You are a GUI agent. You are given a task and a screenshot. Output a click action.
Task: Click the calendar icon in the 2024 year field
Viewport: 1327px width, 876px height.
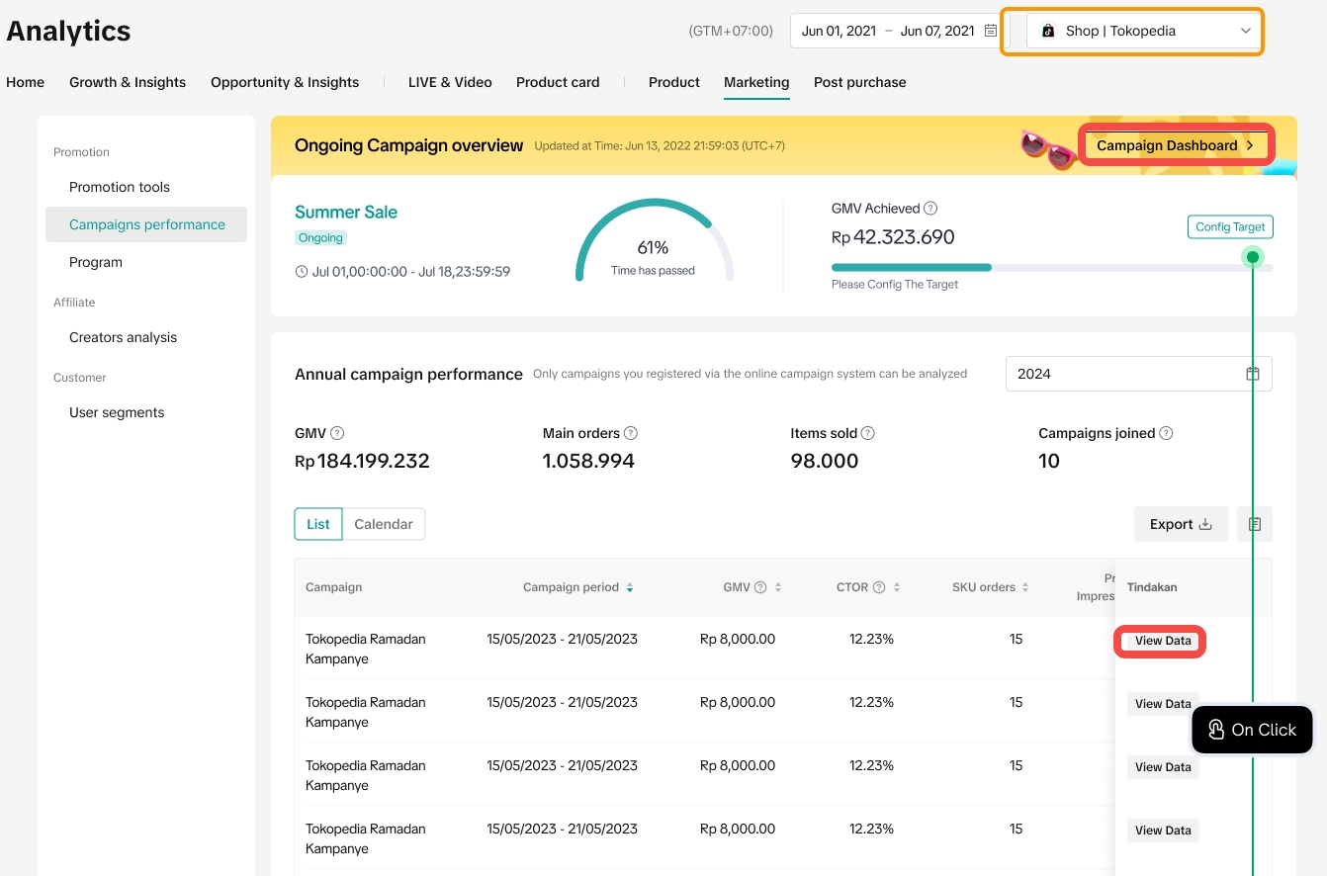tap(1252, 374)
